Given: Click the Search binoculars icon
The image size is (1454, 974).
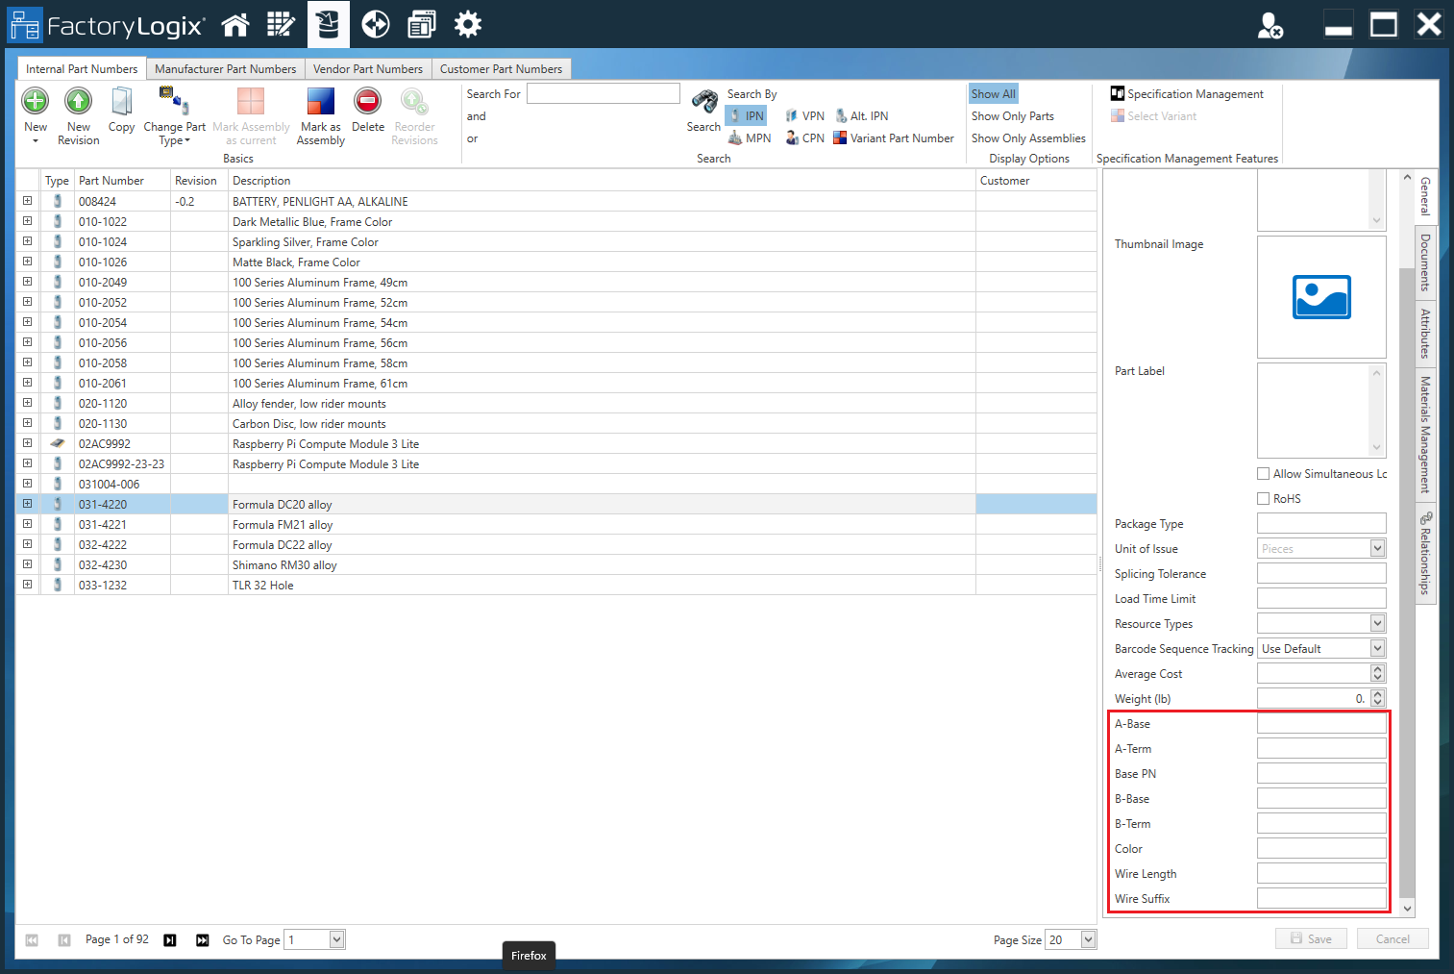Looking at the screenshot, I should click(703, 103).
